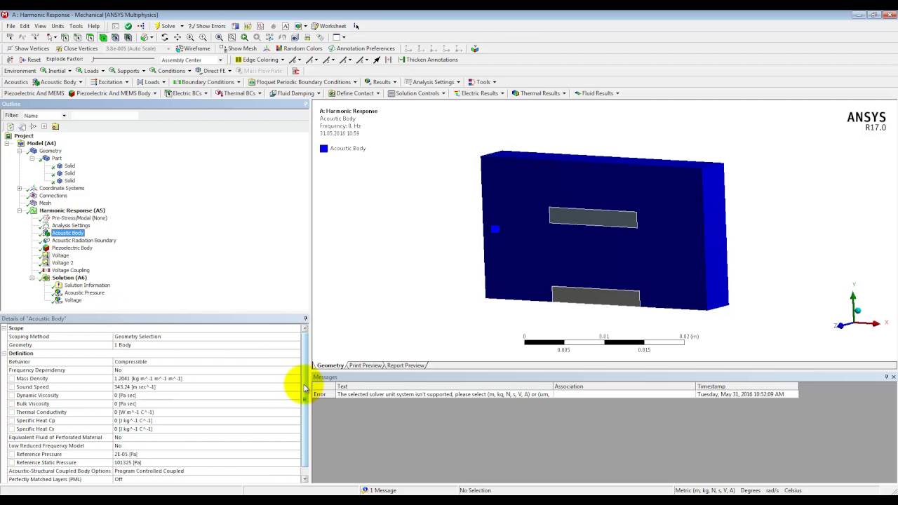Open Floquet Periodic Boundary Conditions menu
Image resolution: width=898 pixels, height=505 pixels.
[303, 82]
